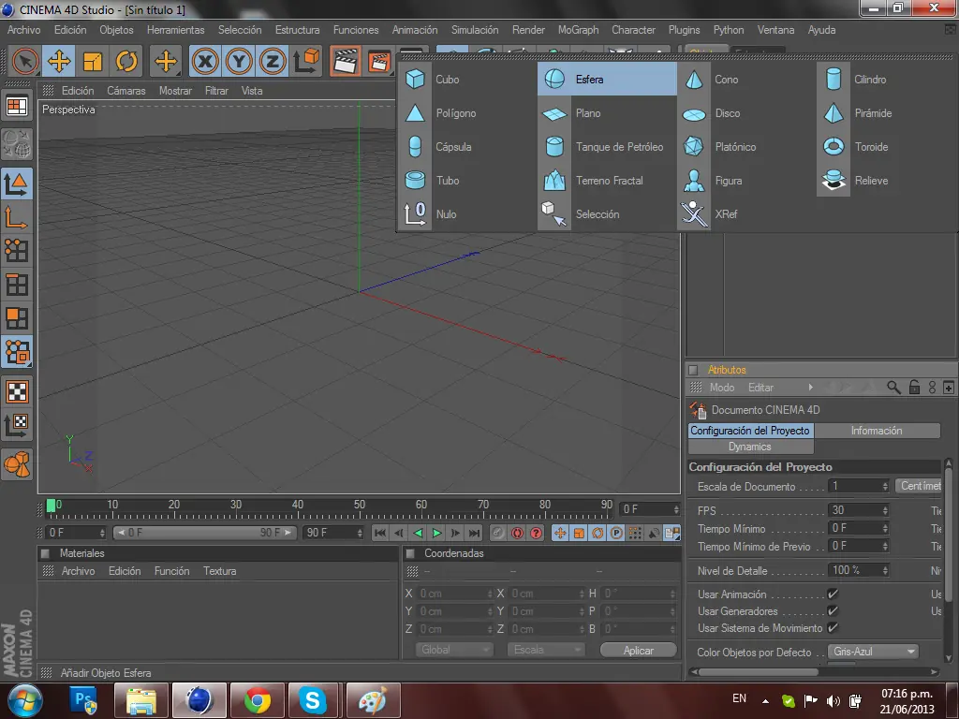This screenshot has height=719, width=959.
Task: Open Google Chrome from the taskbar
Action: coord(257,700)
